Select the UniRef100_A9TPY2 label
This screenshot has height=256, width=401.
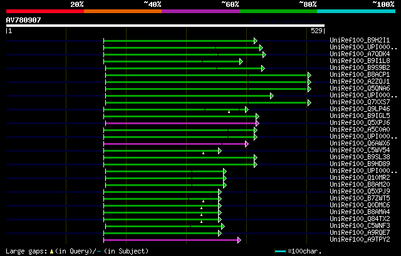tap(360, 240)
